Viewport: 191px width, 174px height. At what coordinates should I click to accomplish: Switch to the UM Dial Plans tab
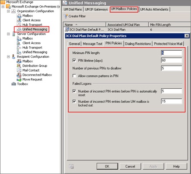click(73, 9)
